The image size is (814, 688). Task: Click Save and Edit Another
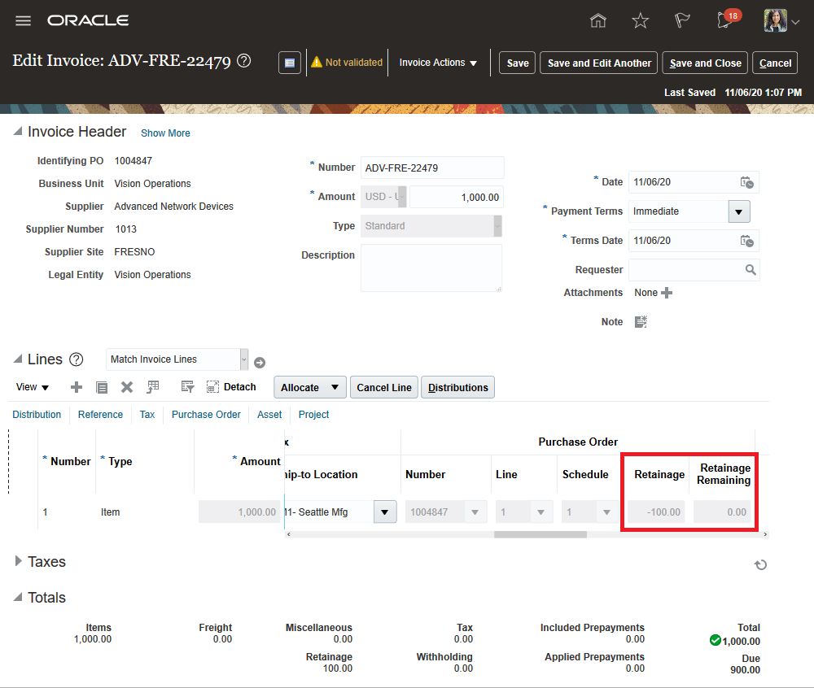(598, 63)
